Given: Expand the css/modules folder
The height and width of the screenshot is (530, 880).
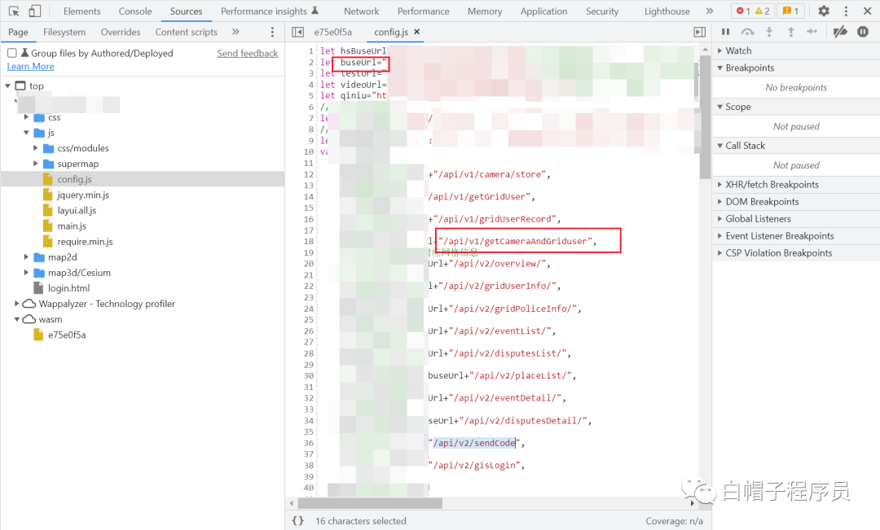Looking at the screenshot, I should 36,148.
